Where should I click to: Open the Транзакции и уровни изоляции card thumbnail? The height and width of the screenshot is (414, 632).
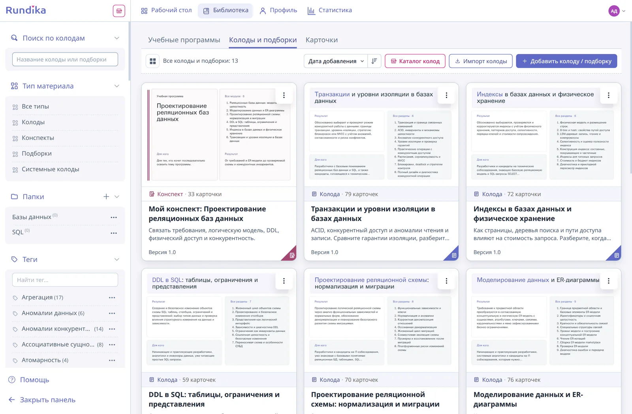click(381, 135)
